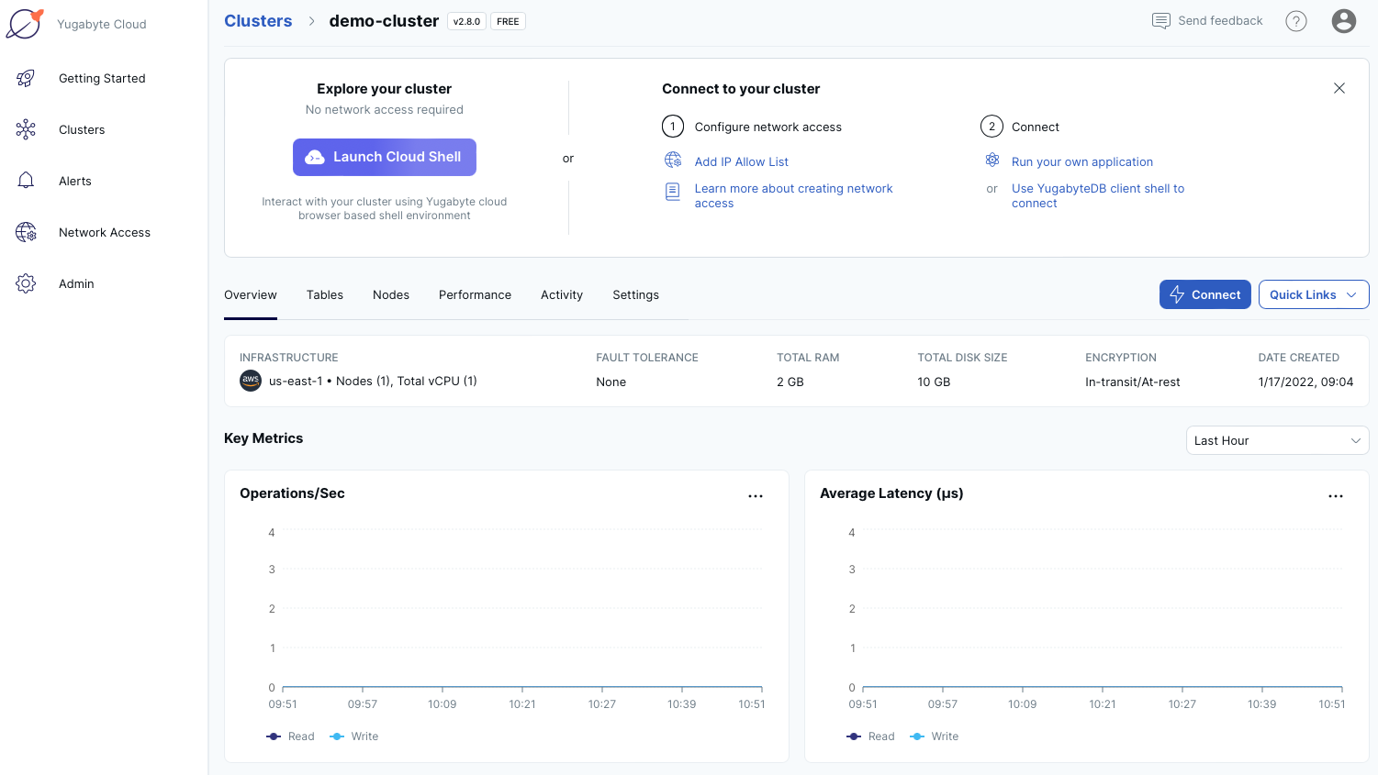Close the Explore your cluster panel
Viewport: 1378px width, 775px height.
tap(1339, 88)
